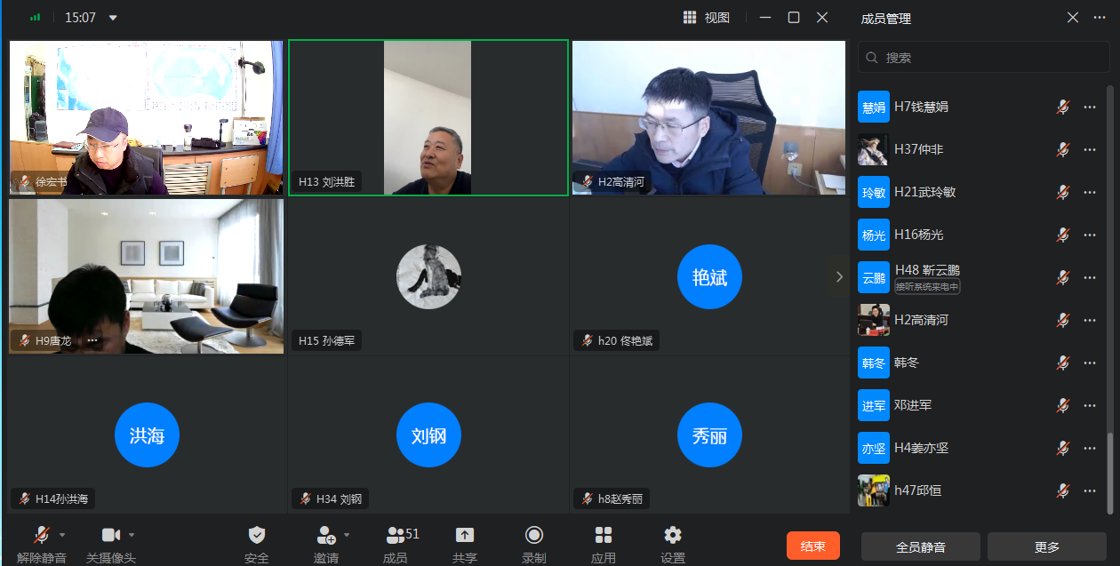
Task: Click the red 结束 end meeting button
Action: click(x=812, y=546)
